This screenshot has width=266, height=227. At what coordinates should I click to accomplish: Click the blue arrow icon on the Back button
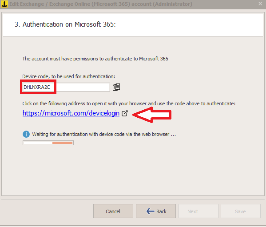tap(150, 211)
